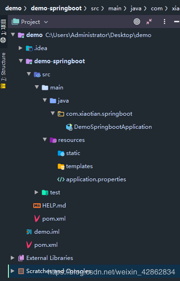The height and width of the screenshot is (281, 180).
Task: Collapse the resources folder
Action: [x=45, y=140]
